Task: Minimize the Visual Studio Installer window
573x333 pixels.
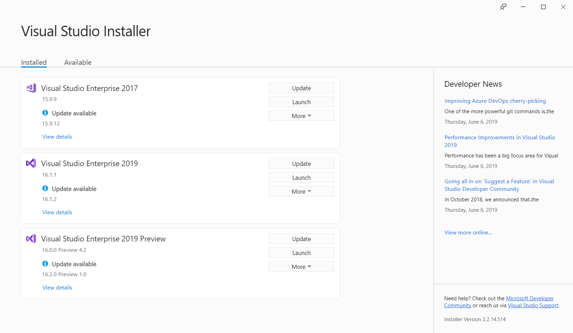Action: tap(523, 7)
